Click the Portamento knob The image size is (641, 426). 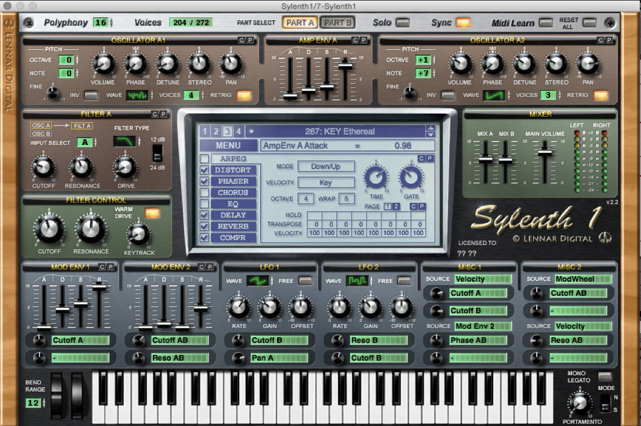click(x=579, y=402)
